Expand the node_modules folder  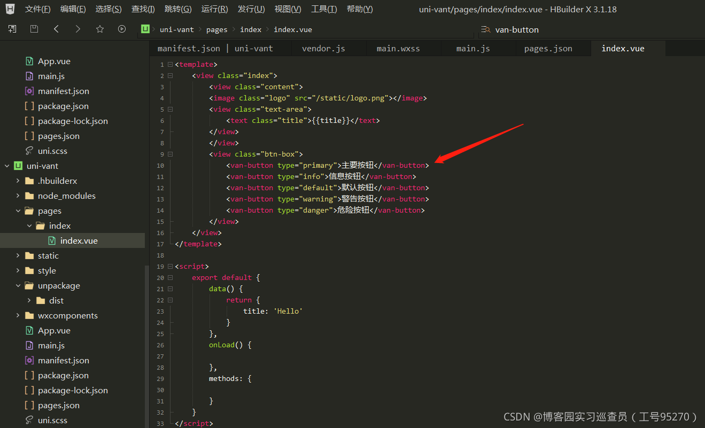pyautogui.click(x=18, y=196)
